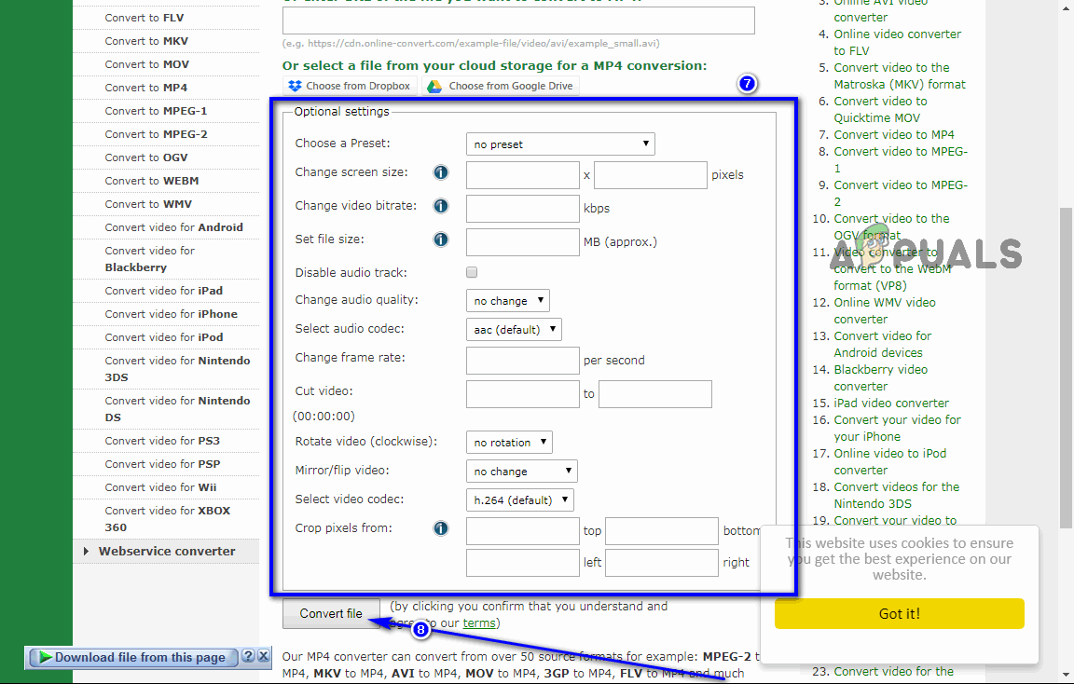Click the crop top pixels field
Screen dimensions: 1074x684
[523, 531]
